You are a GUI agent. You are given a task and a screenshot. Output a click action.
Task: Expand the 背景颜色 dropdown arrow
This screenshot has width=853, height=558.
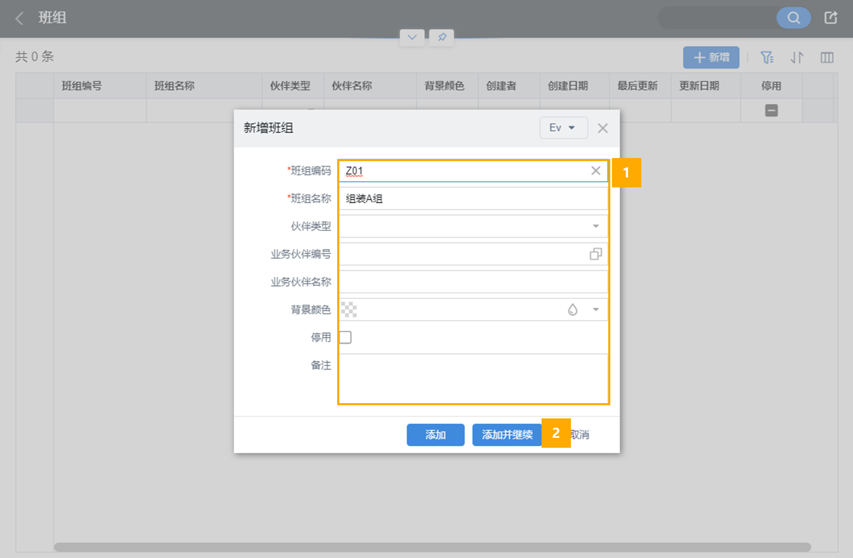coord(596,310)
